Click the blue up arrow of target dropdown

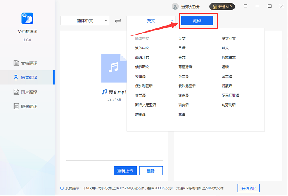[172, 21]
